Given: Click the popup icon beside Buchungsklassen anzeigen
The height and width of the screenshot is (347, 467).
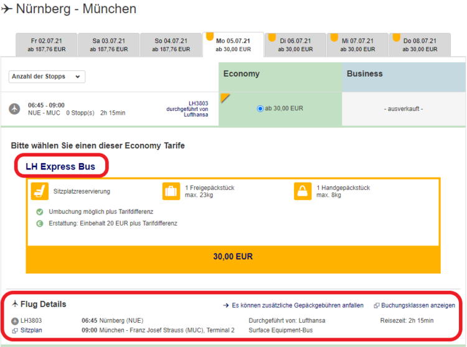Looking at the screenshot, I should [x=377, y=306].
